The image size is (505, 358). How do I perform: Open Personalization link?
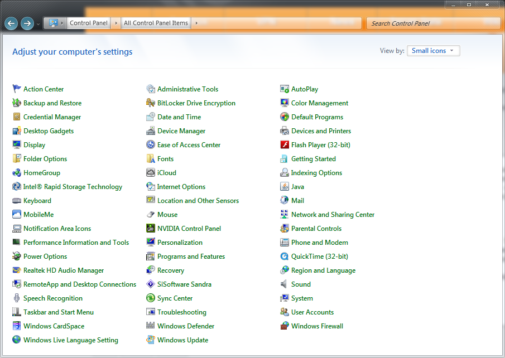click(180, 242)
